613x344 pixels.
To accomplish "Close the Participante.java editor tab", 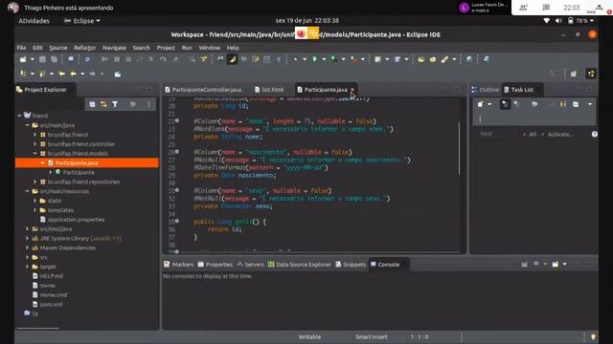I will point(352,90).
